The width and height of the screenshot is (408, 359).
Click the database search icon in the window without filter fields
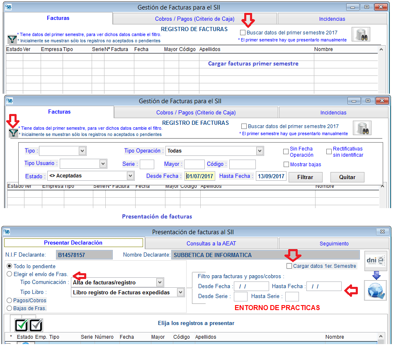tap(360, 34)
